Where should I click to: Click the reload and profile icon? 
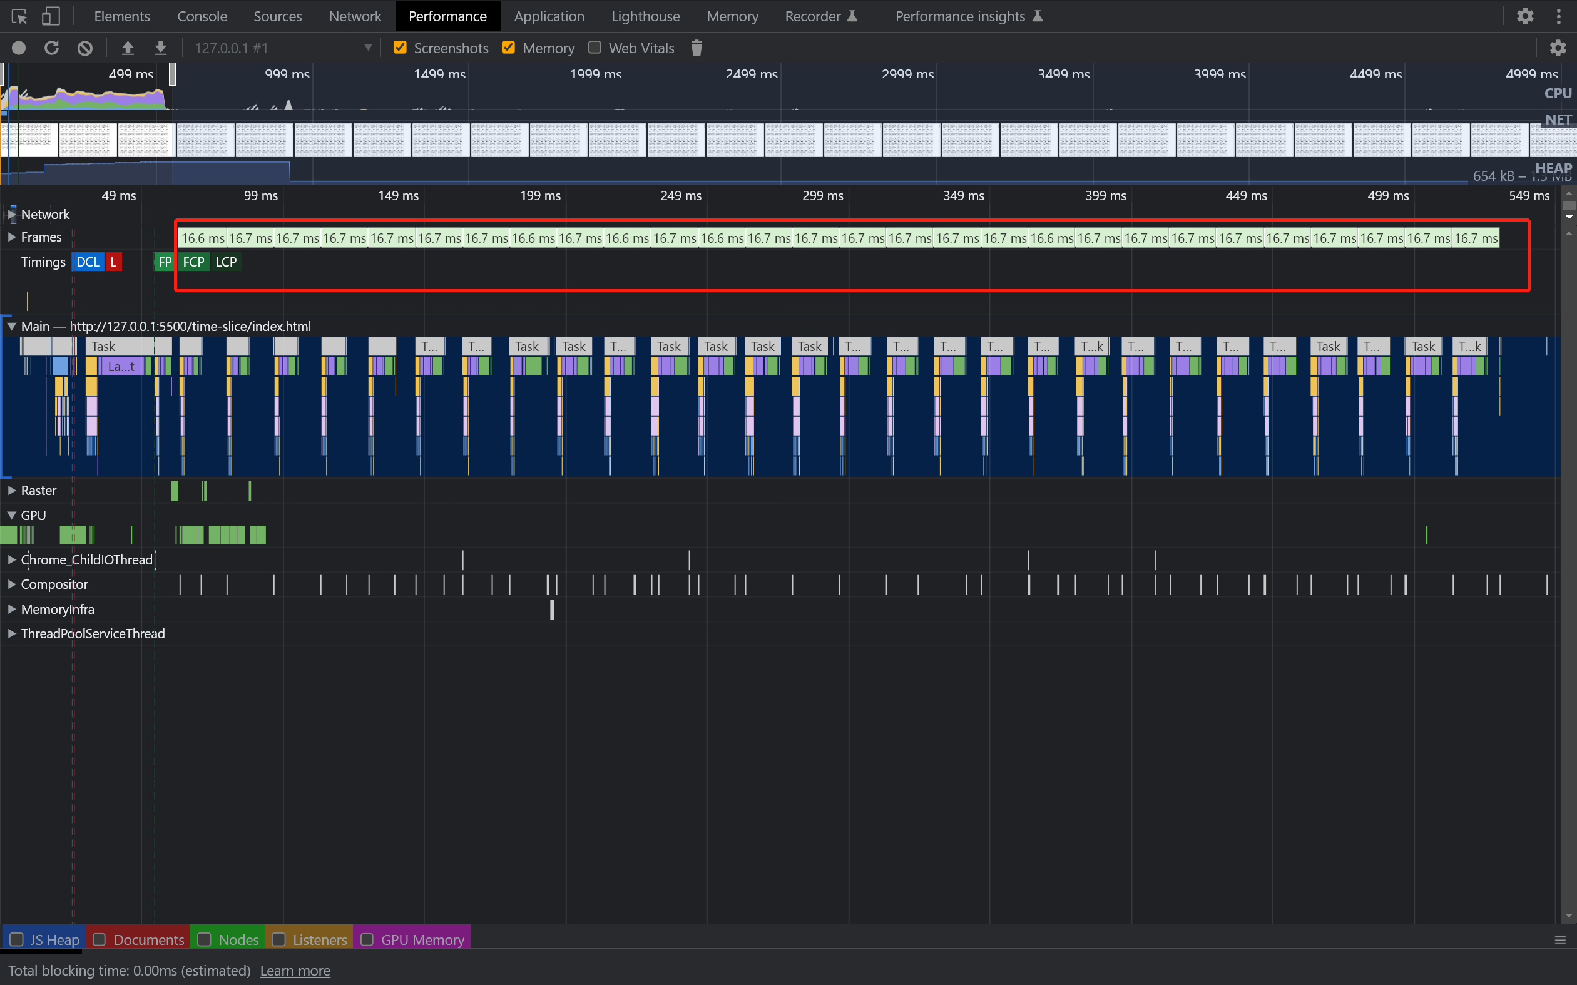click(51, 48)
